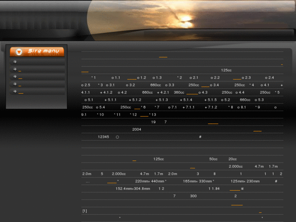This screenshot has width=296, height=222.
Task: Go to contents entry "o 4.3"
Action: (203, 92)
